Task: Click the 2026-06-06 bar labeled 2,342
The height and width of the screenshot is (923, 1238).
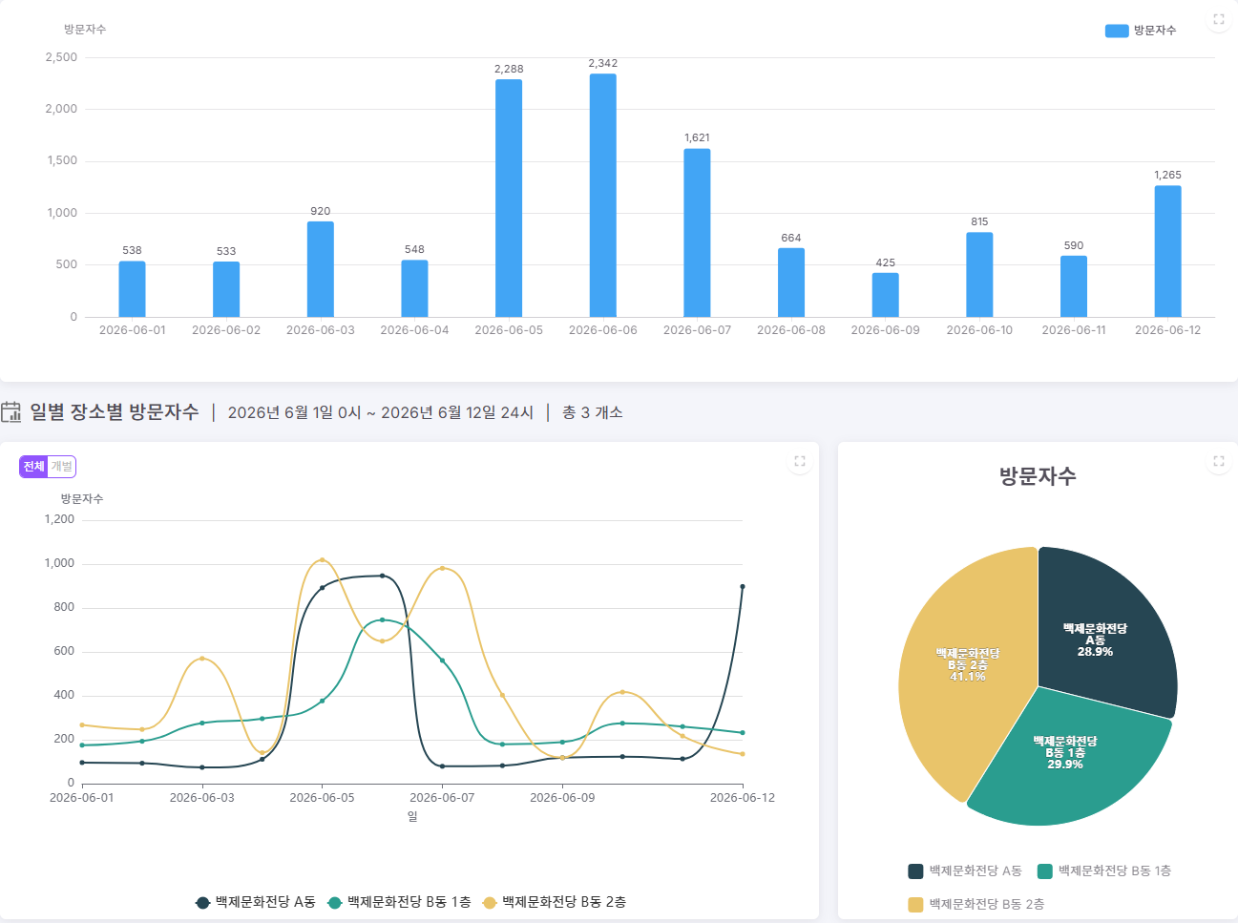Action: pyautogui.click(x=602, y=195)
